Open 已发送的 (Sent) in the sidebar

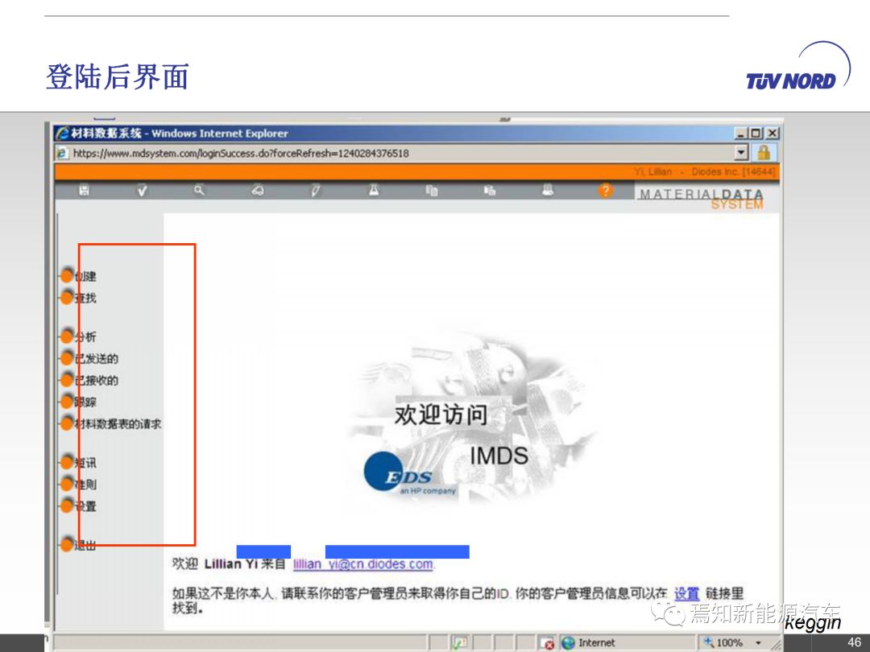95,358
